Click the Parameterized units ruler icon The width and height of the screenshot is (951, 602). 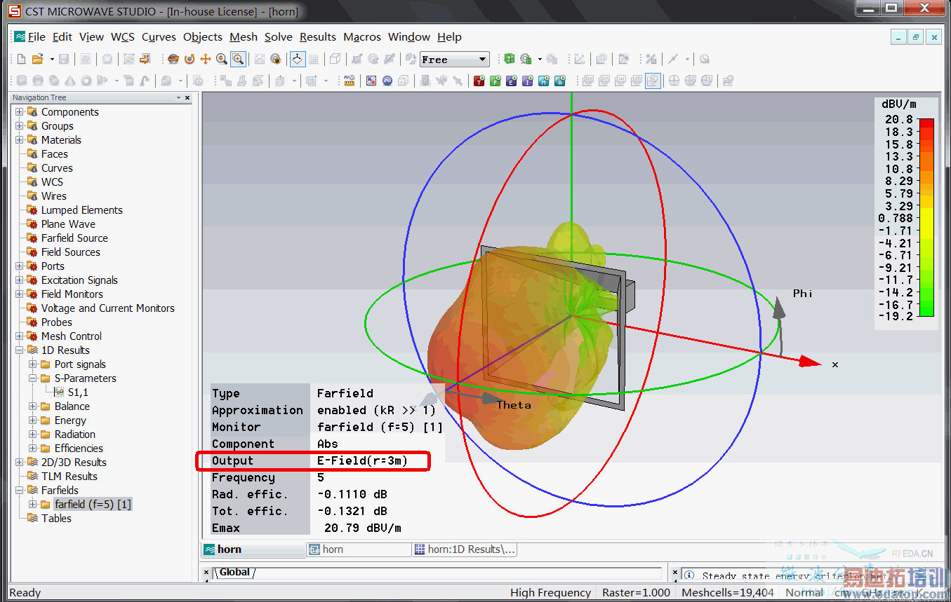pyautogui.click(x=349, y=81)
